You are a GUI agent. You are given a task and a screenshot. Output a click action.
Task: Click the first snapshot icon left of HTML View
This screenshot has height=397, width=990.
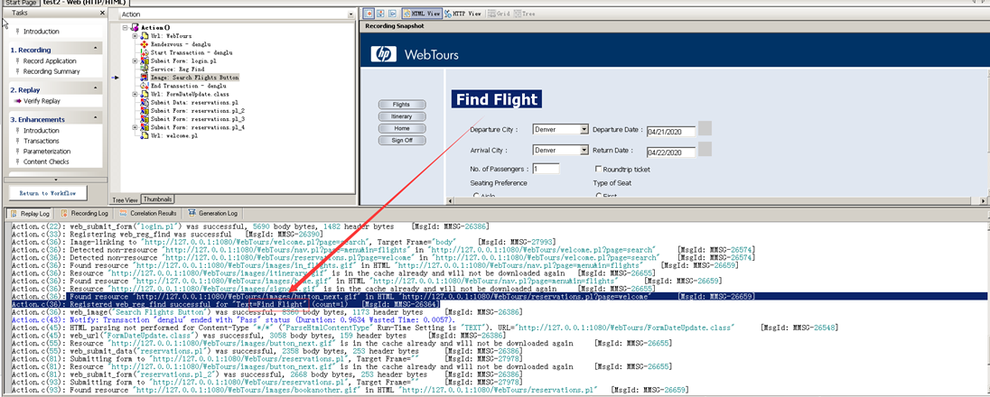pyautogui.click(x=369, y=13)
